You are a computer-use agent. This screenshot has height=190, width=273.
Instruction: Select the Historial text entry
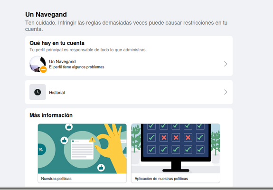(x=57, y=93)
